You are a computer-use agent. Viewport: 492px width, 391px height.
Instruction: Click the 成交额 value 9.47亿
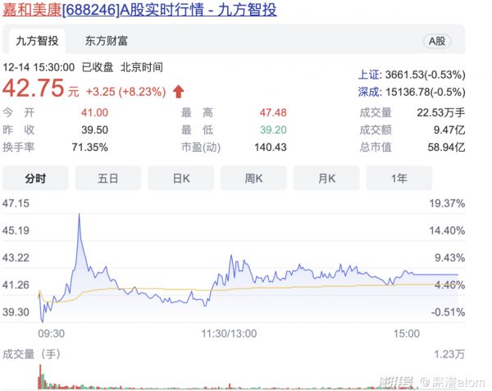(449, 130)
